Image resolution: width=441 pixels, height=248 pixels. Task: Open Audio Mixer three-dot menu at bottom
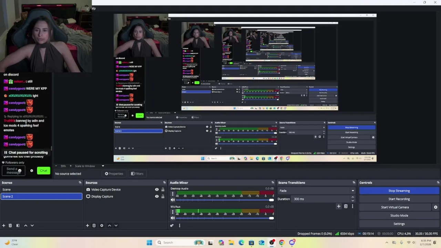click(179, 226)
